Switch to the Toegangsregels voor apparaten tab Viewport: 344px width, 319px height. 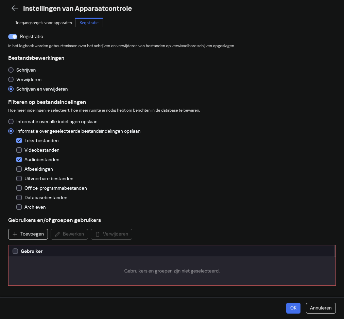coord(44,23)
